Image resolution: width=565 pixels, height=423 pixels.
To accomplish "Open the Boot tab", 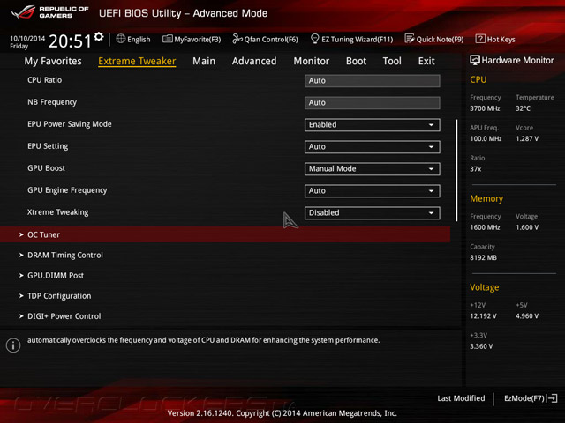I will tap(356, 61).
